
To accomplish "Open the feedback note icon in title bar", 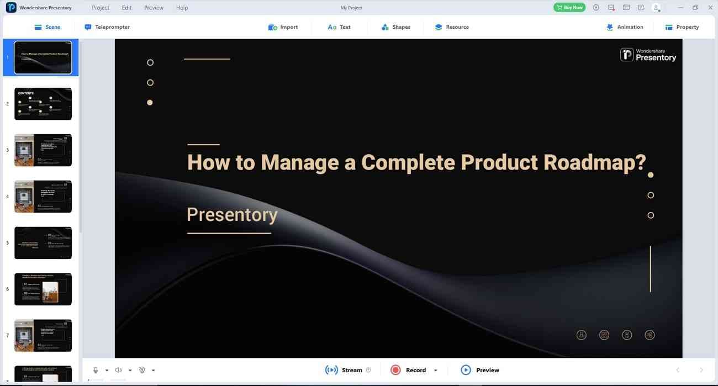I will [641, 8].
